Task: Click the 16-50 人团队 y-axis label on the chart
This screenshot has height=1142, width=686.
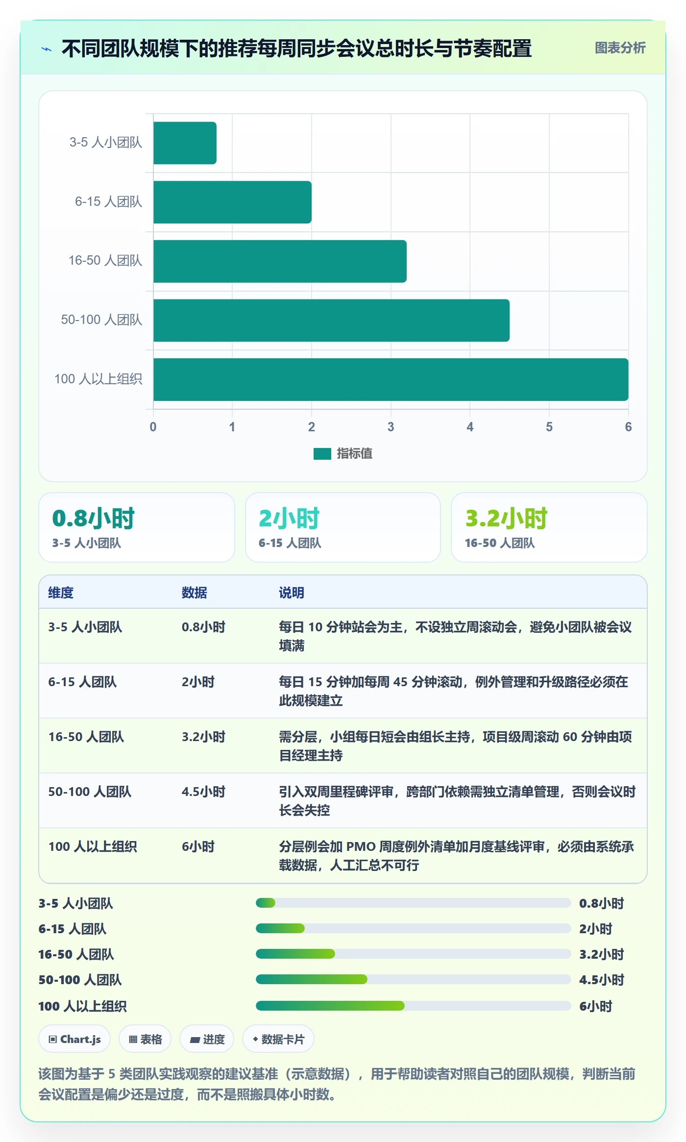Action: click(x=105, y=261)
